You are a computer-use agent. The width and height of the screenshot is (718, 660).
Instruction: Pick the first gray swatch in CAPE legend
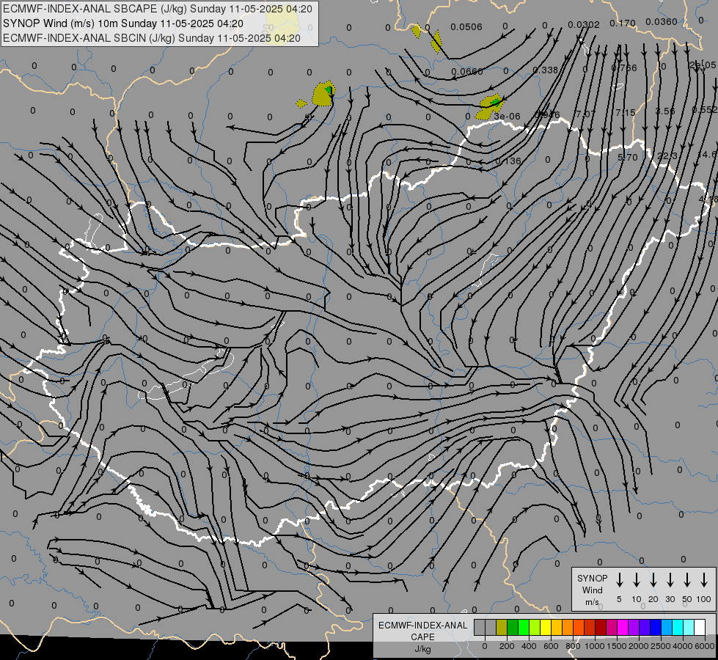coord(480,627)
